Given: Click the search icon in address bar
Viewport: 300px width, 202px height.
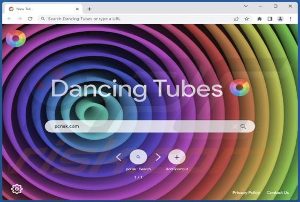Looking at the screenshot, I should coord(43,19).
